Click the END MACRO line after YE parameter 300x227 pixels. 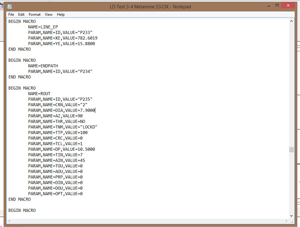19,49
